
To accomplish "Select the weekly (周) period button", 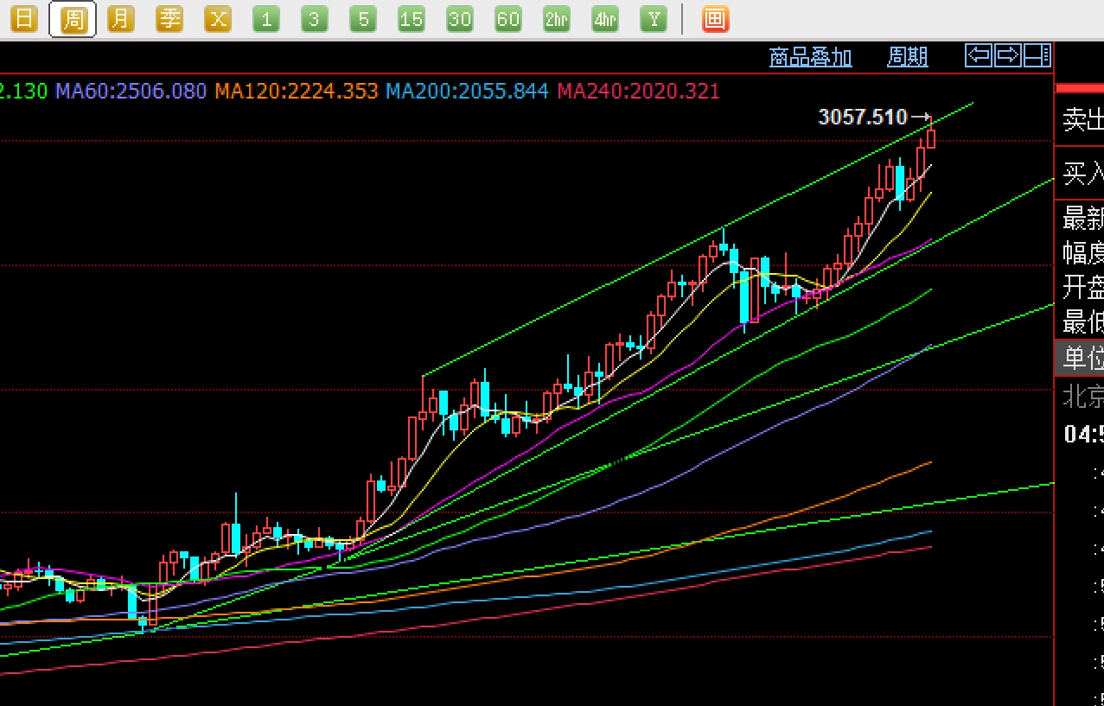I will point(73,19).
